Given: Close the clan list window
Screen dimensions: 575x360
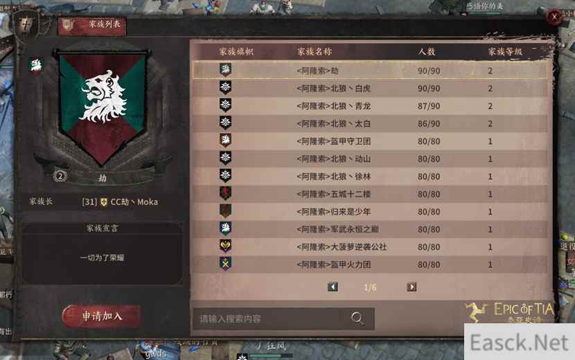Looking at the screenshot, I should [554, 17].
